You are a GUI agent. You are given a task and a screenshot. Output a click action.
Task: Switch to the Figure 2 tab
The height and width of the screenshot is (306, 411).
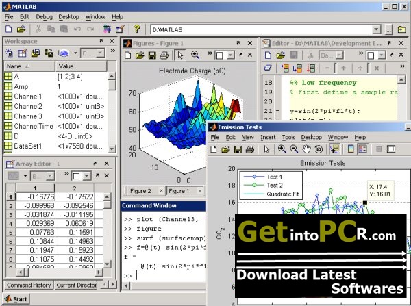click(140, 191)
